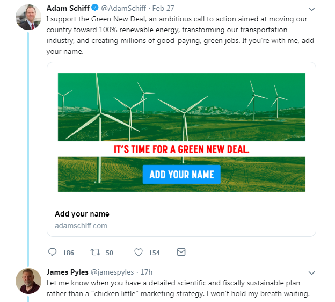This screenshot has height=302, width=335.
Task: Click James Pyles' reply text
Action: (177, 287)
